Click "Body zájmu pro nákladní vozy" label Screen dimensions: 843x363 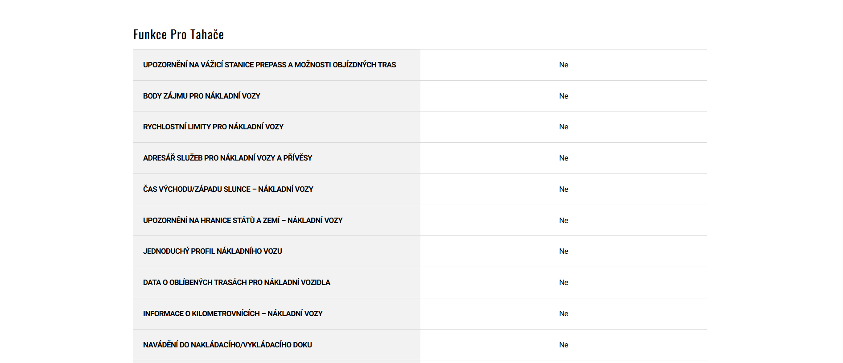(201, 96)
